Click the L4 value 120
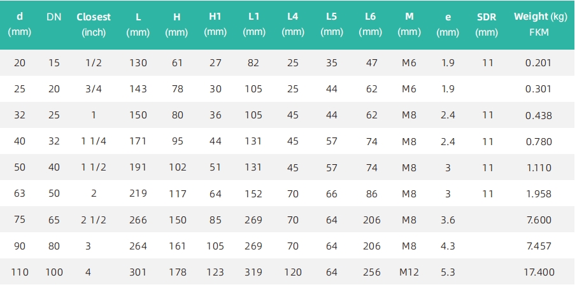Image resolution: width=577 pixels, height=287 pixels. click(x=293, y=272)
